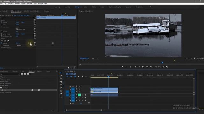Screen dimensions: 204x114
Task: Open Blend Mode Normal dropdown
Action: pyautogui.click(x=19, y=46)
